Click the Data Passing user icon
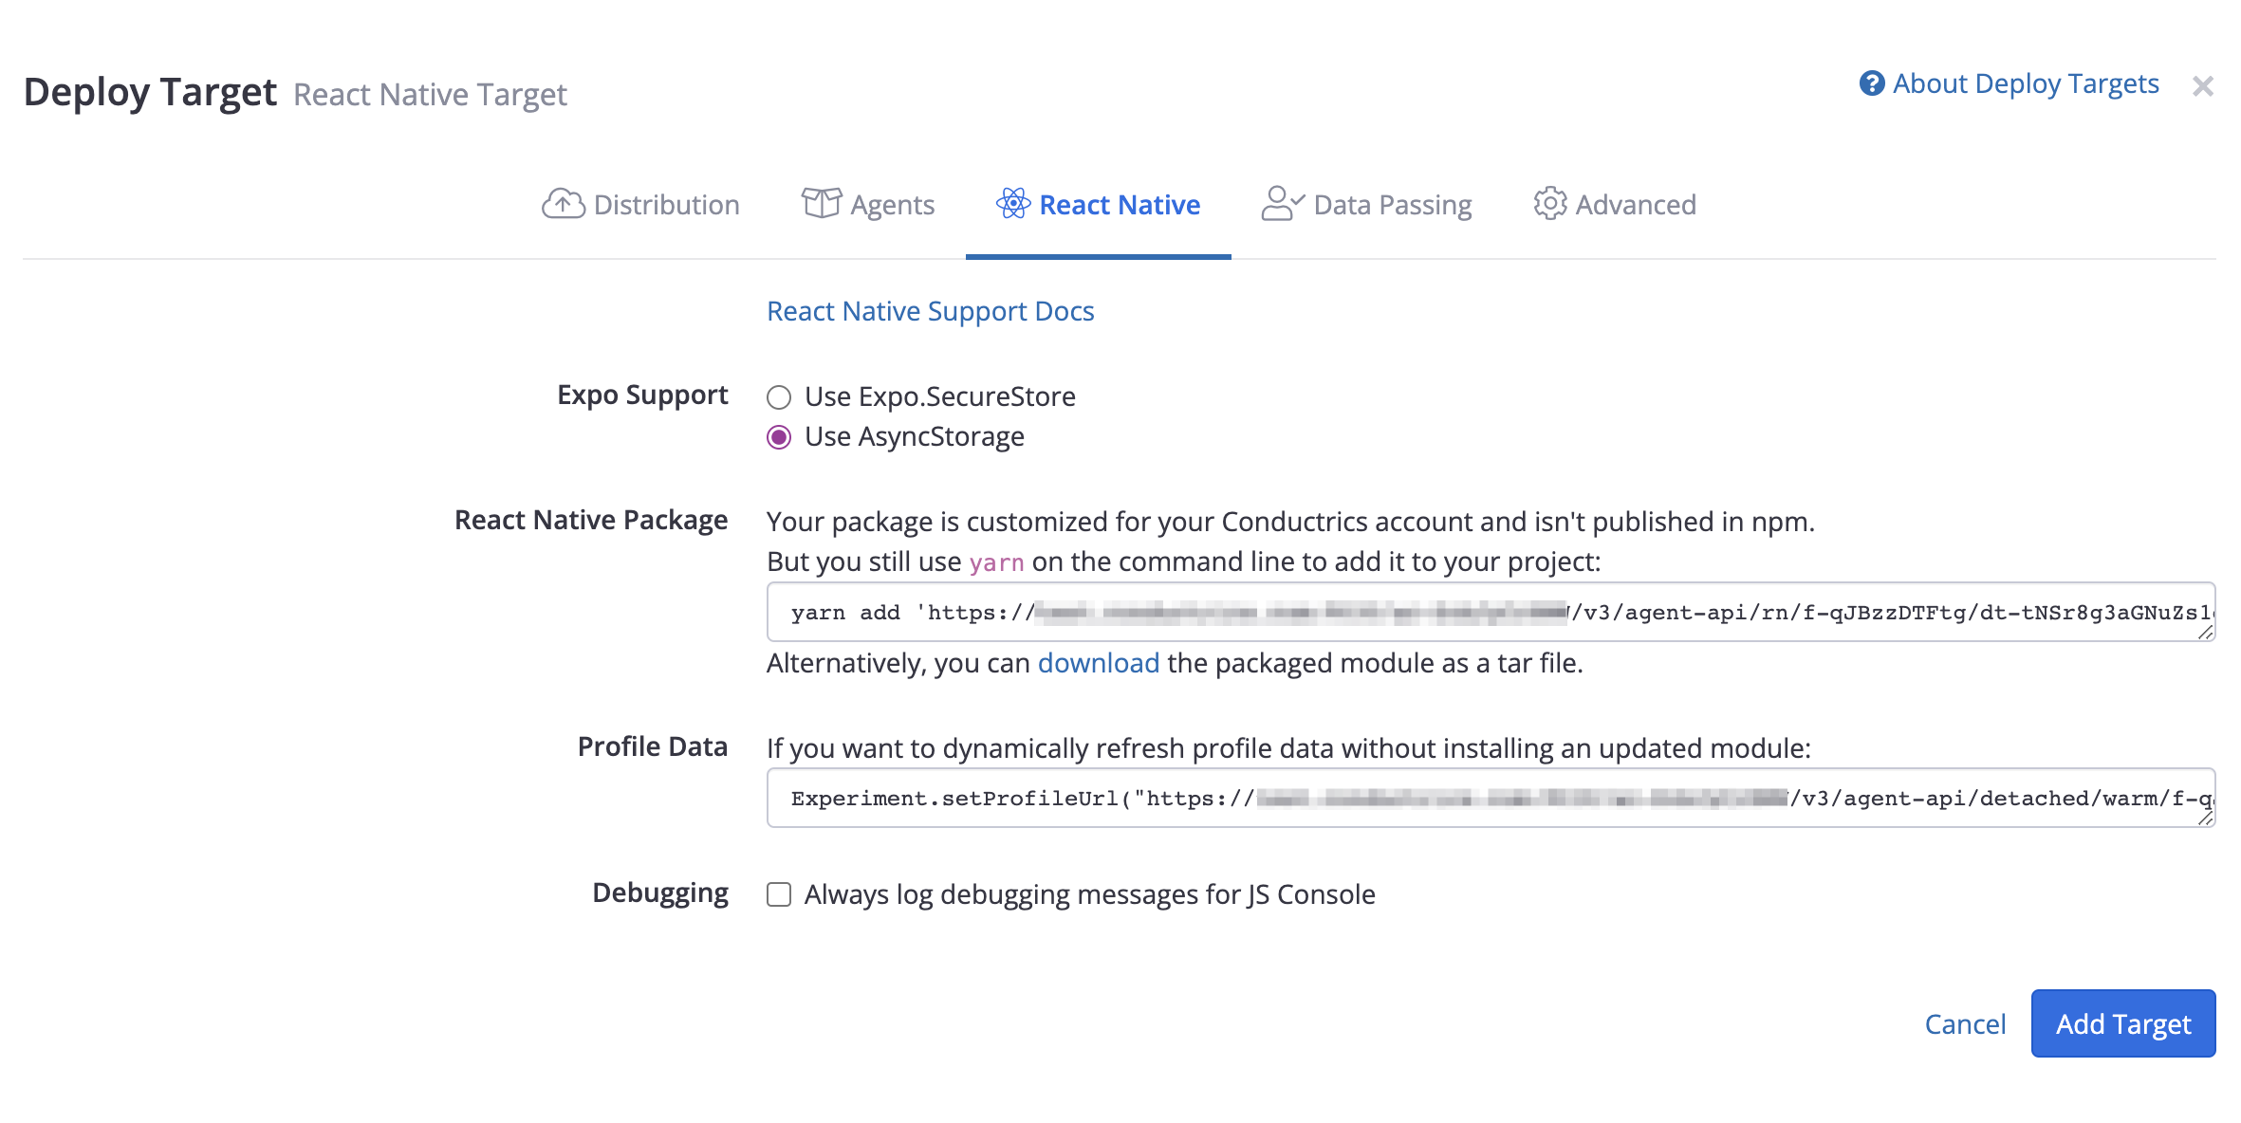Image resolution: width=2241 pixels, height=1123 pixels. (1282, 204)
